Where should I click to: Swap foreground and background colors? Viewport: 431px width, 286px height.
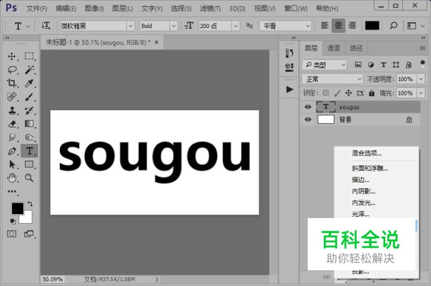[x=30, y=204]
